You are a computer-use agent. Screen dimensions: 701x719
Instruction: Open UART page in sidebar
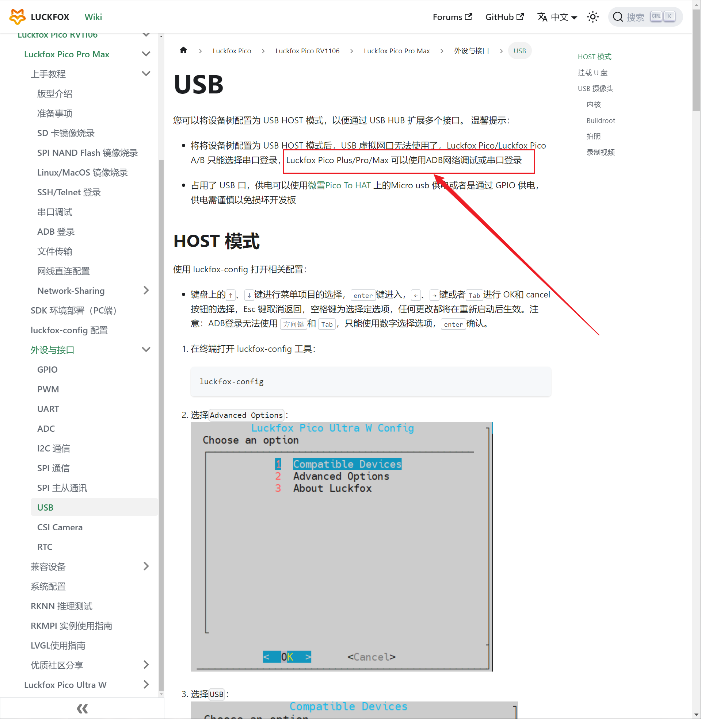click(x=48, y=409)
